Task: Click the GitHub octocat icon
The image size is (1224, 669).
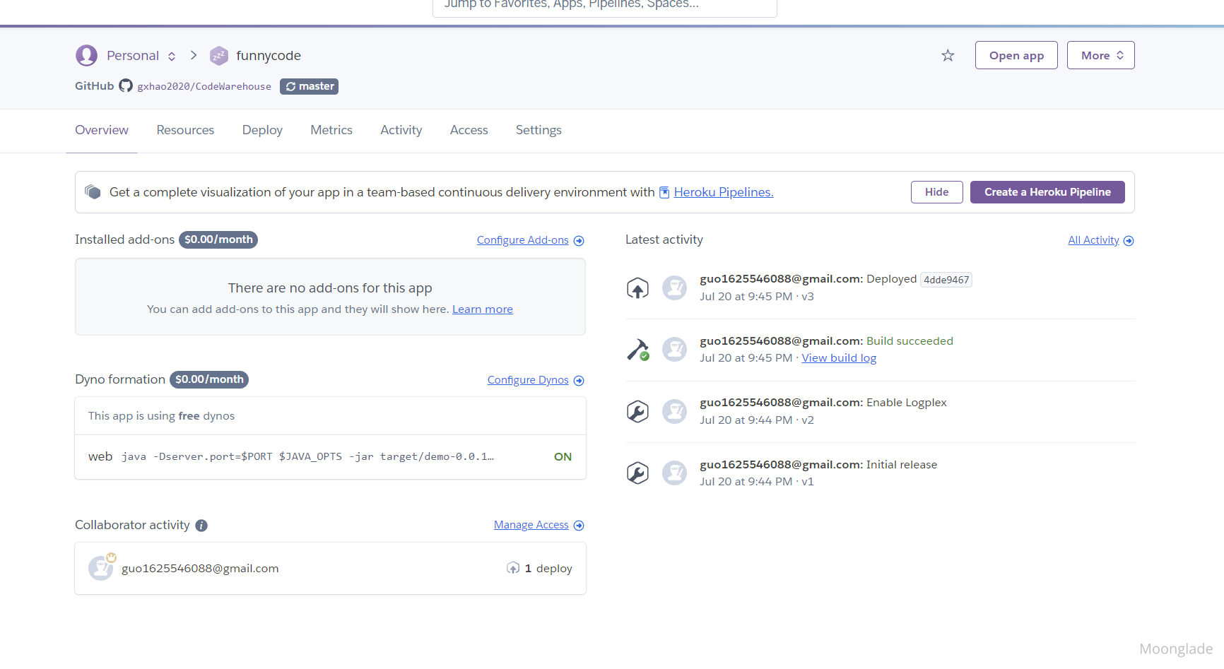Action: (x=126, y=85)
